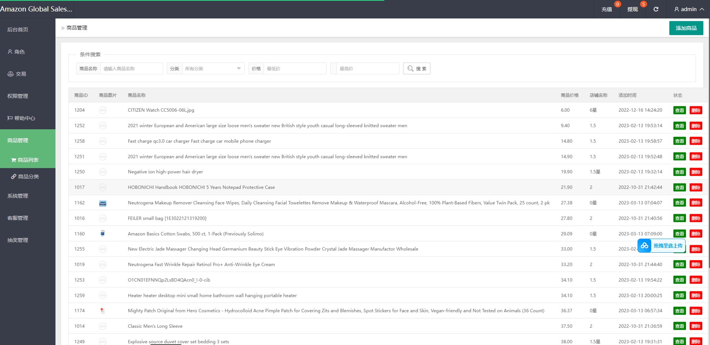Click the refresh icon in top bar
Image resolution: width=710 pixels, height=345 pixels.
click(x=656, y=9)
